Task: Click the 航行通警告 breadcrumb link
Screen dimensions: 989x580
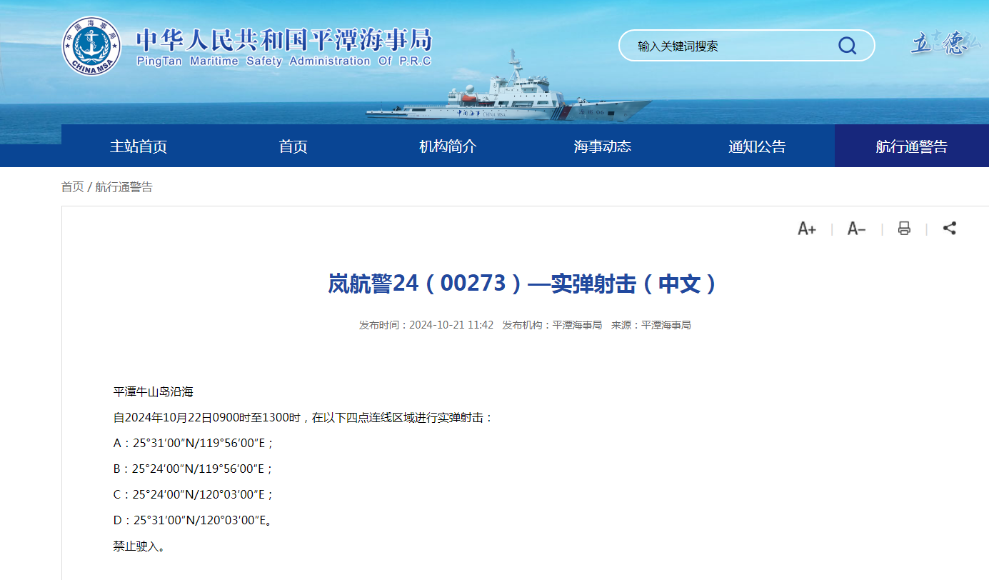Action: [x=124, y=187]
